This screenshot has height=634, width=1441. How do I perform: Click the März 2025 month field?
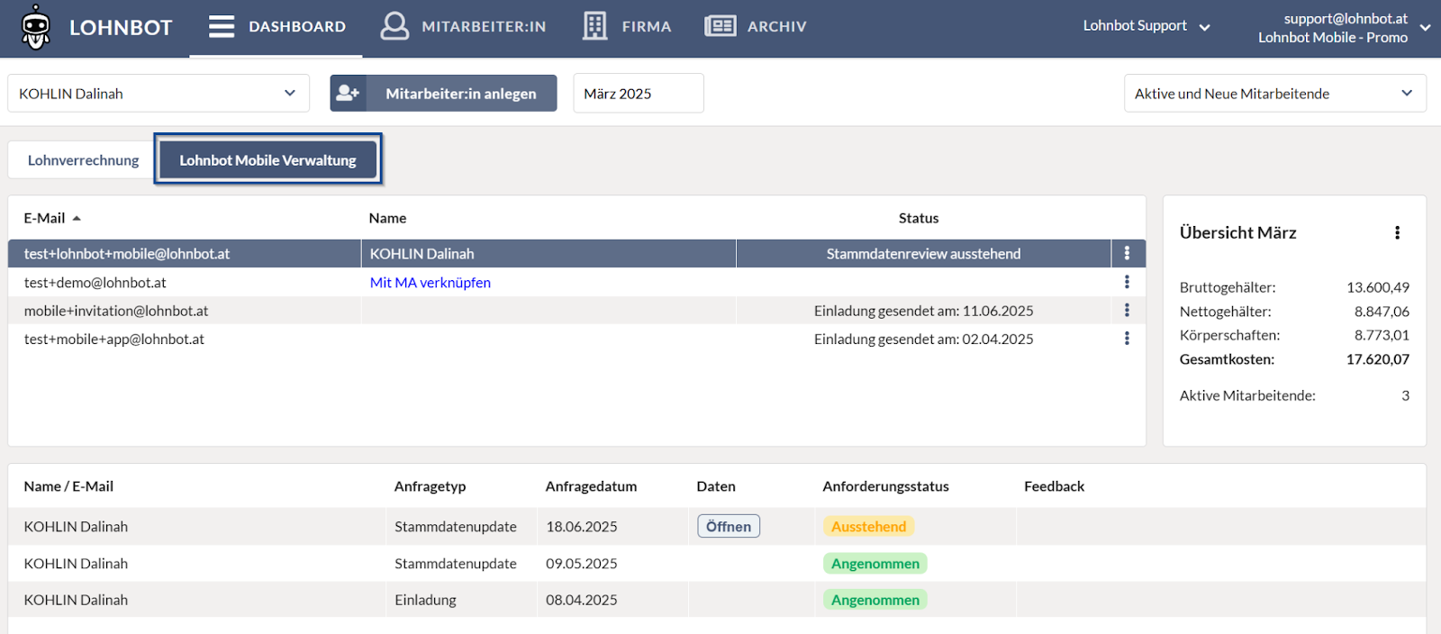pos(639,93)
